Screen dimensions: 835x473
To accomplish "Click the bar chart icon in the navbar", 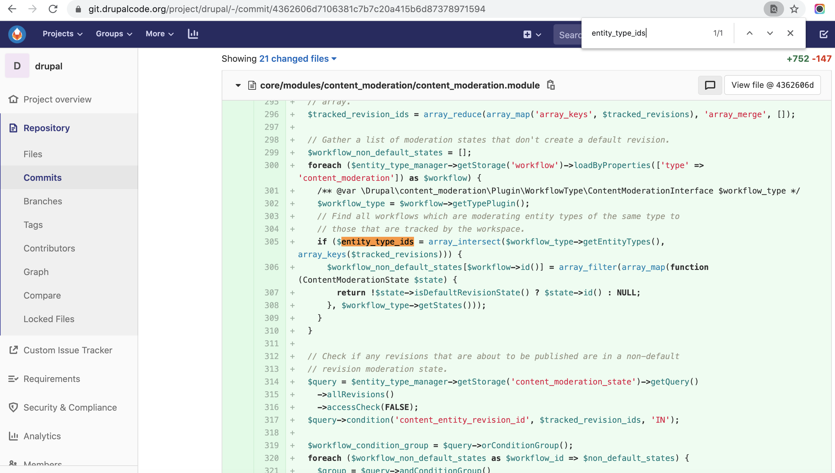I will 193,34.
